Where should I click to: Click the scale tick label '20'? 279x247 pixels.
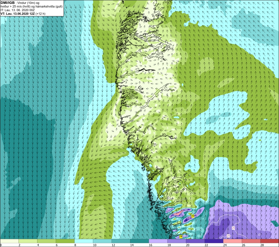187,245
